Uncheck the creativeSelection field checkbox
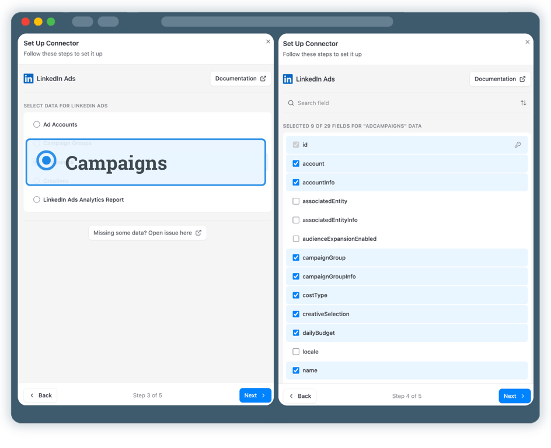Viewport: 551px width, 448px height. pyautogui.click(x=296, y=314)
